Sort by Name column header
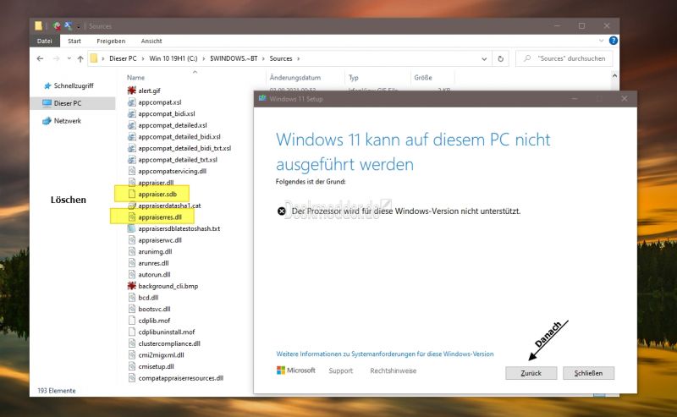Screen dimensions: 677x417 point(135,78)
